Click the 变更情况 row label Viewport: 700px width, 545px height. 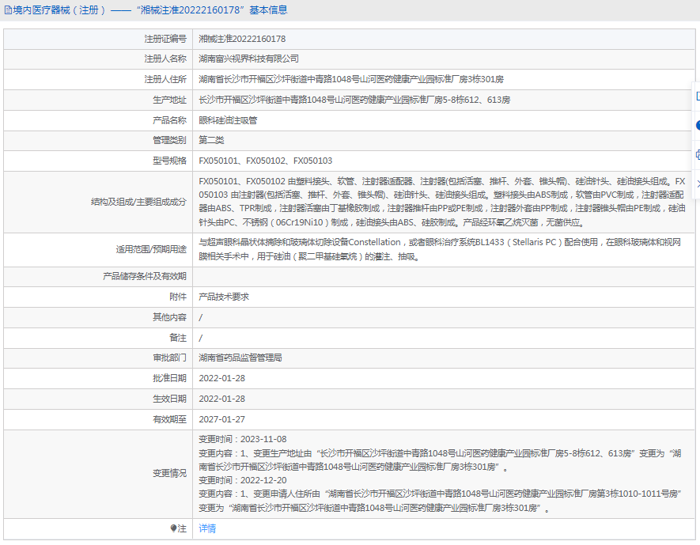pos(169,473)
